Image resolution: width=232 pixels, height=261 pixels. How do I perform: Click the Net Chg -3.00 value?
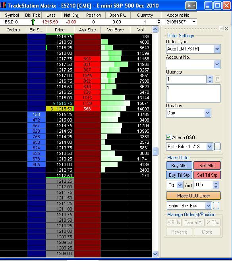(71, 22)
